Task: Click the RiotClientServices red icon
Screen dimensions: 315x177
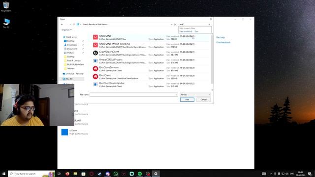Action: tap(95, 69)
